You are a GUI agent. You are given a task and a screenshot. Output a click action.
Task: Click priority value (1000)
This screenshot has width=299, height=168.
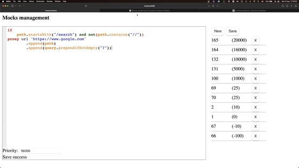pyautogui.click(x=238, y=78)
